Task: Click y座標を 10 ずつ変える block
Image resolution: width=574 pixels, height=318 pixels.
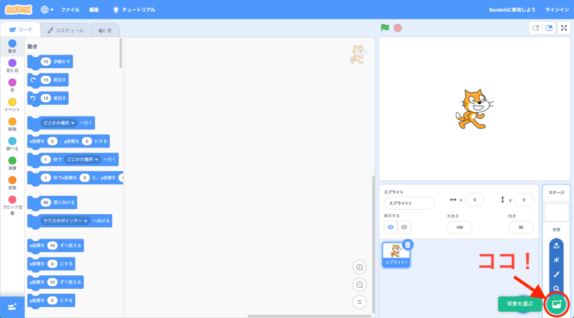Action: click(55, 282)
